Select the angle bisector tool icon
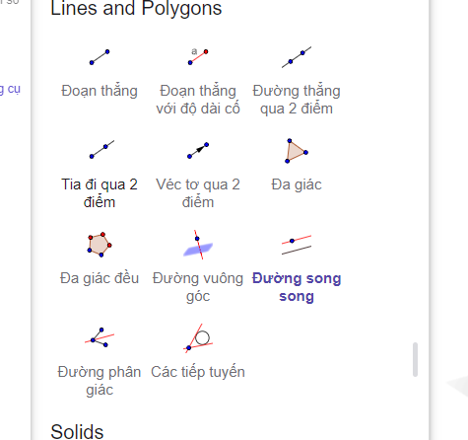The image size is (468, 440). (100, 338)
